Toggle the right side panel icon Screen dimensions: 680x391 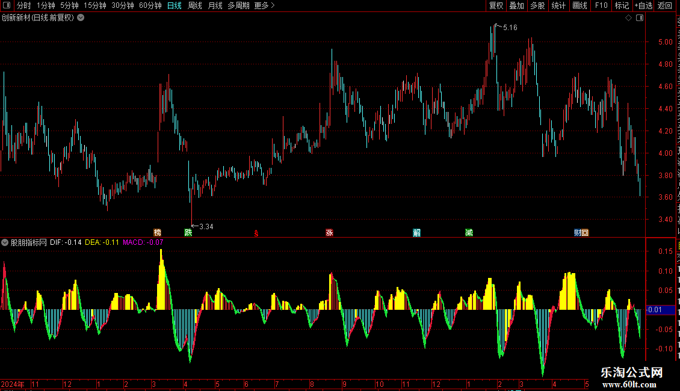[640, 18]
